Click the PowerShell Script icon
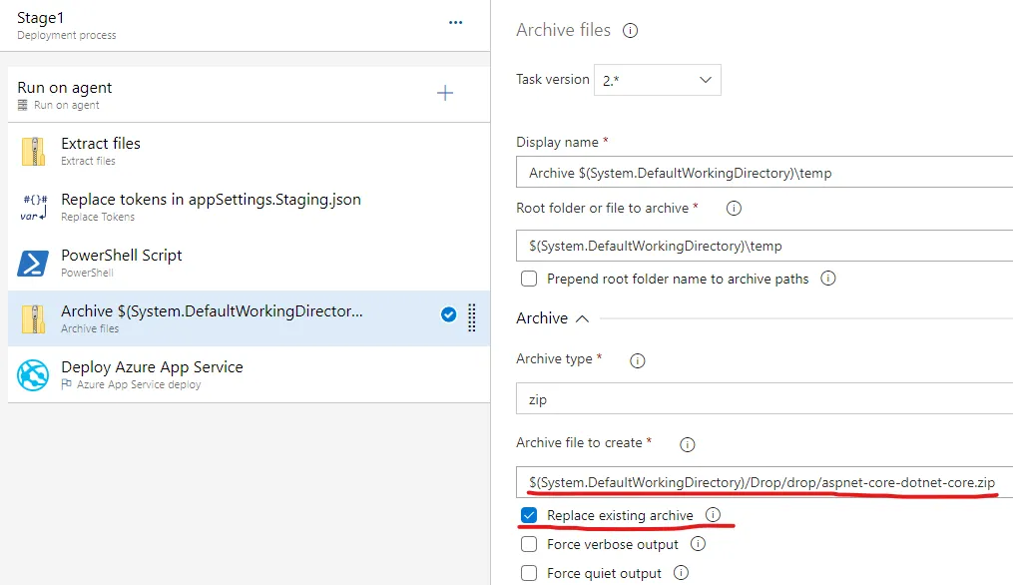The image size is (1013, 585). point(33,264)
